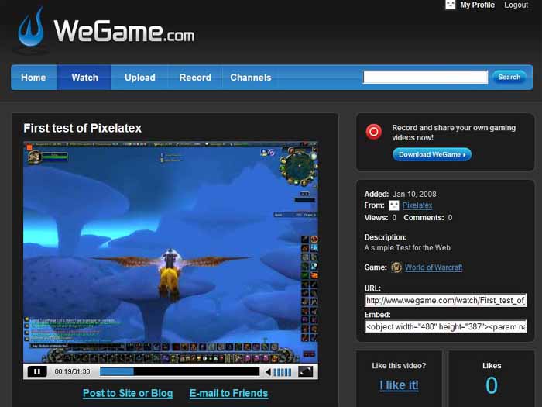Click the Logout link
The image size is (542, 407).
[x=516, y=5]
